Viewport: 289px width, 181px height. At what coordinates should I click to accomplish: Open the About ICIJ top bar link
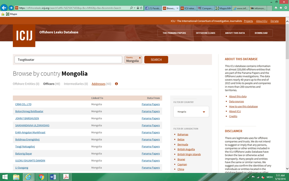click(261, 21)
